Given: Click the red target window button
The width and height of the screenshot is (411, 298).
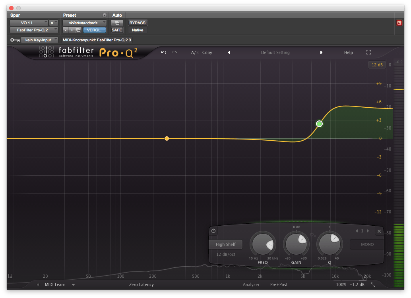Looking at the screenshot, I should [x=399, y=23].
